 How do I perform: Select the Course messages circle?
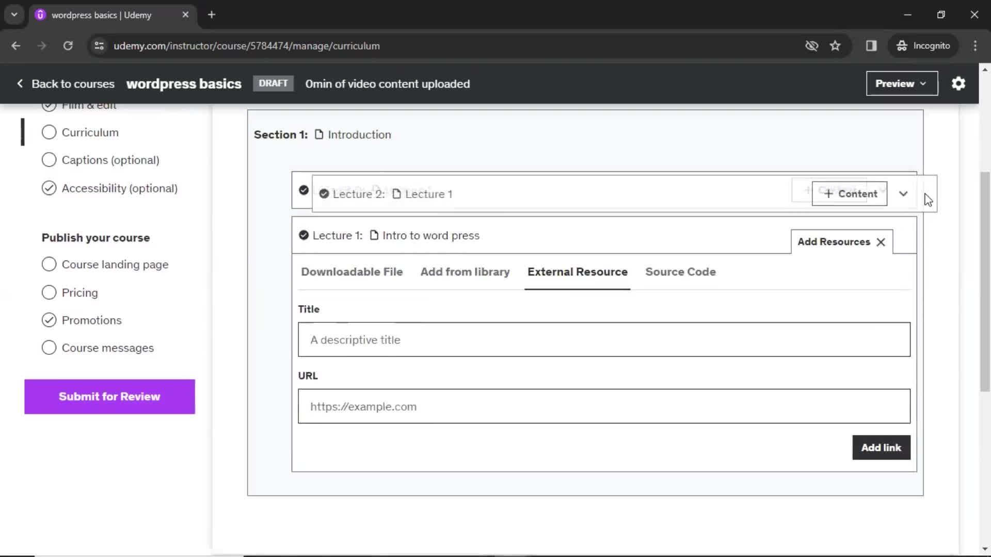point(49,348)
